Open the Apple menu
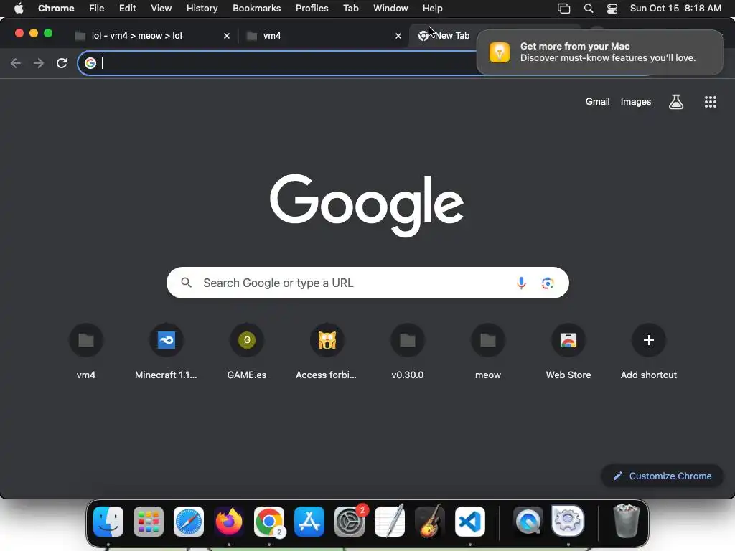The image size is (735, 551). click(19, 9)
